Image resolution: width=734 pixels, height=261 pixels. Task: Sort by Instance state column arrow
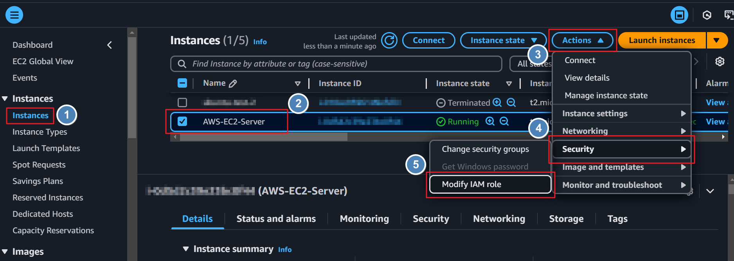tap(509, 83)
